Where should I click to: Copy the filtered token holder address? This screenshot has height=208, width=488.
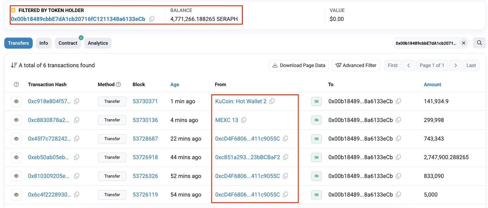(152, 19)
